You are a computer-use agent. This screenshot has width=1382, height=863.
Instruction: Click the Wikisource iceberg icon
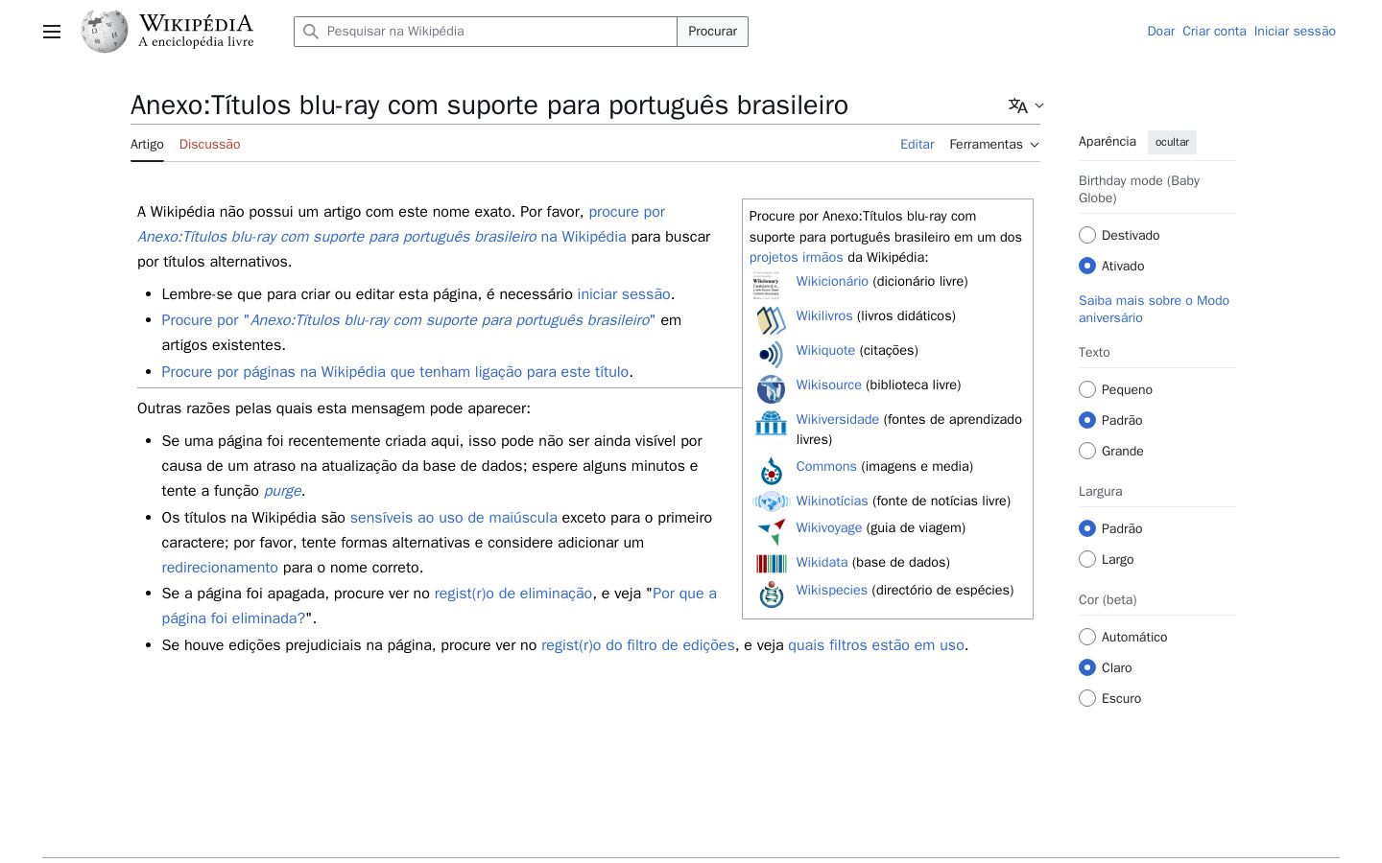point(770,389)
